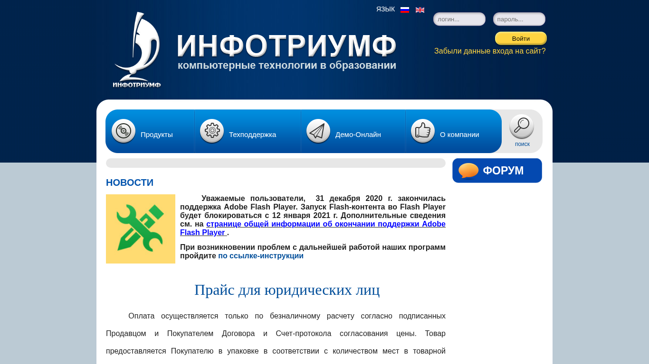The image size is (649, 364).
Task: Click the disc icon for Продукты
Action: pos(124,131)
